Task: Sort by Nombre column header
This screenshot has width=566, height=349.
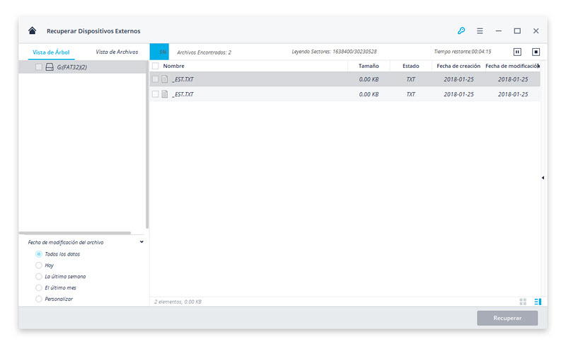Action: point(173,66)
